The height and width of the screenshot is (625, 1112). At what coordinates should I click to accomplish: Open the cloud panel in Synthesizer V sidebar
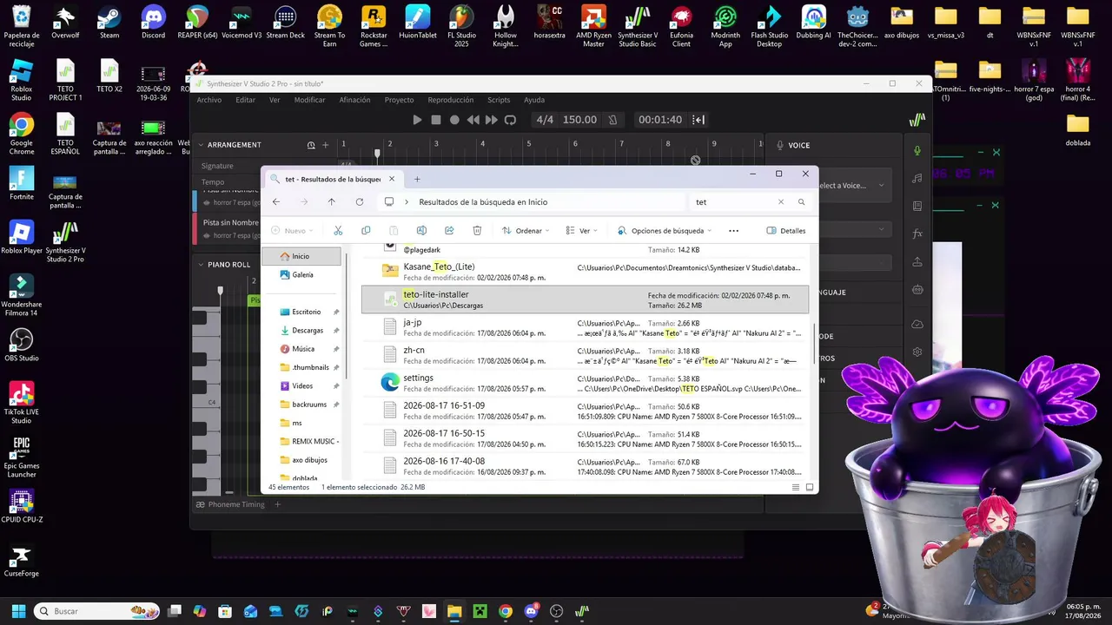click(x=917, y=325)
